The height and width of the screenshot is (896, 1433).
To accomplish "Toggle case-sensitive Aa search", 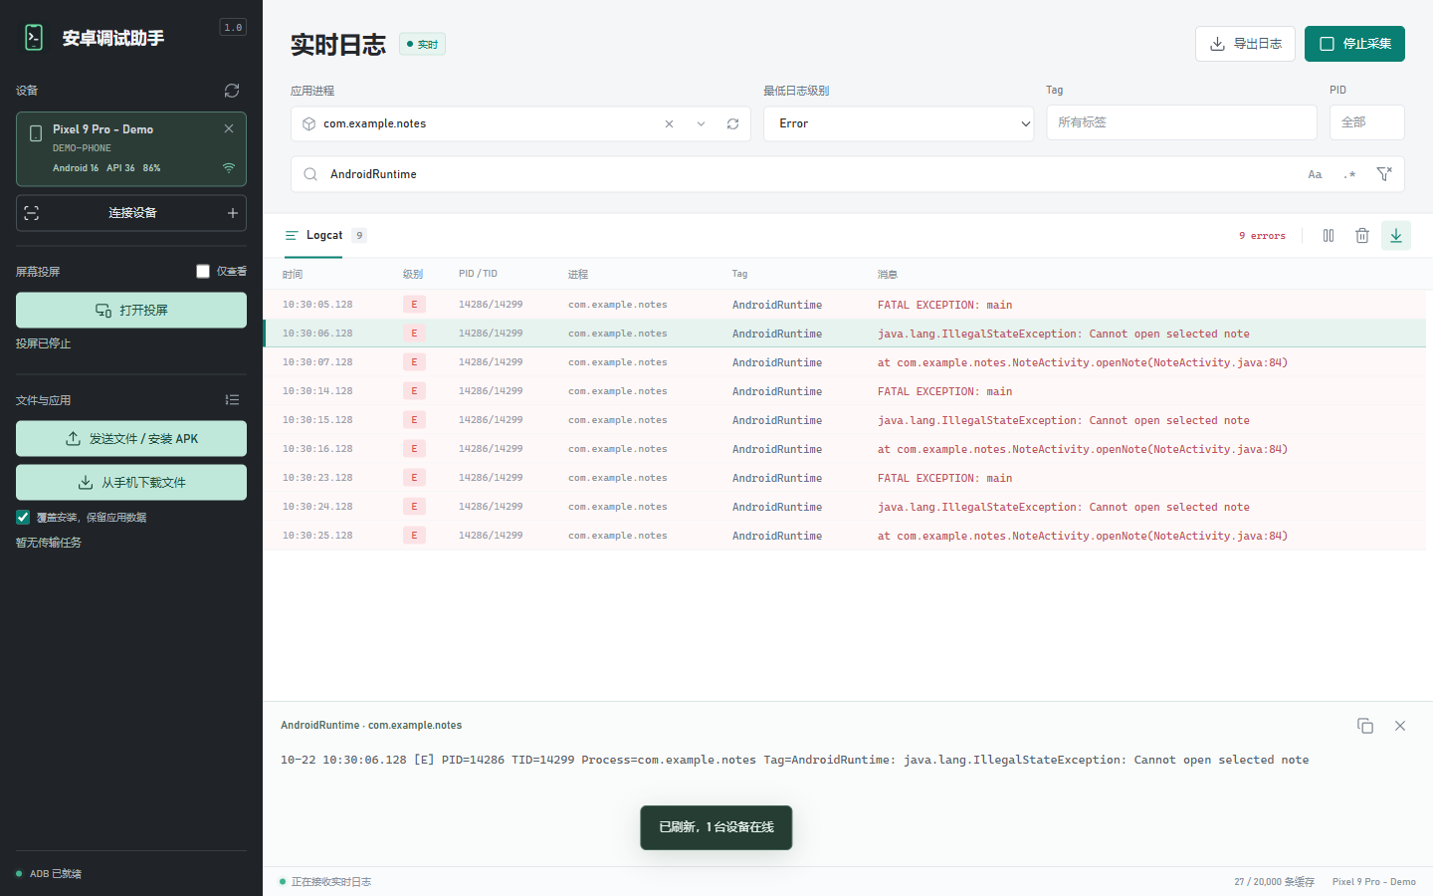I will click(1315, 174).
